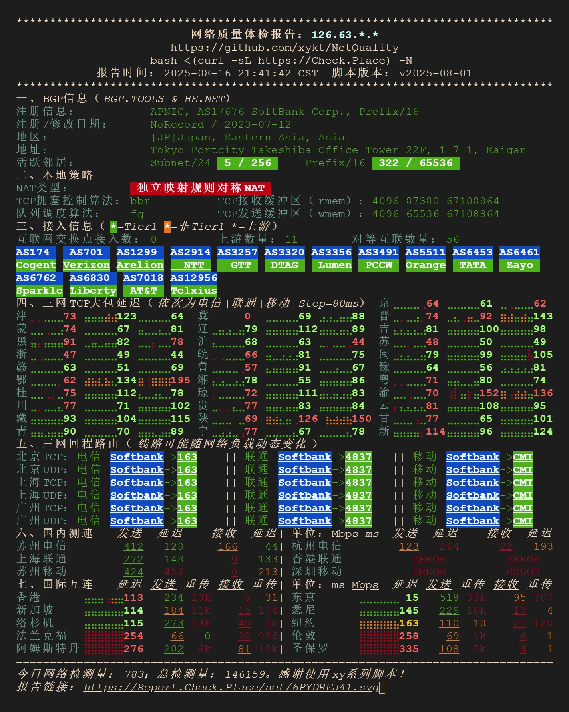Select the PCCW label

[x=378, y=265]
